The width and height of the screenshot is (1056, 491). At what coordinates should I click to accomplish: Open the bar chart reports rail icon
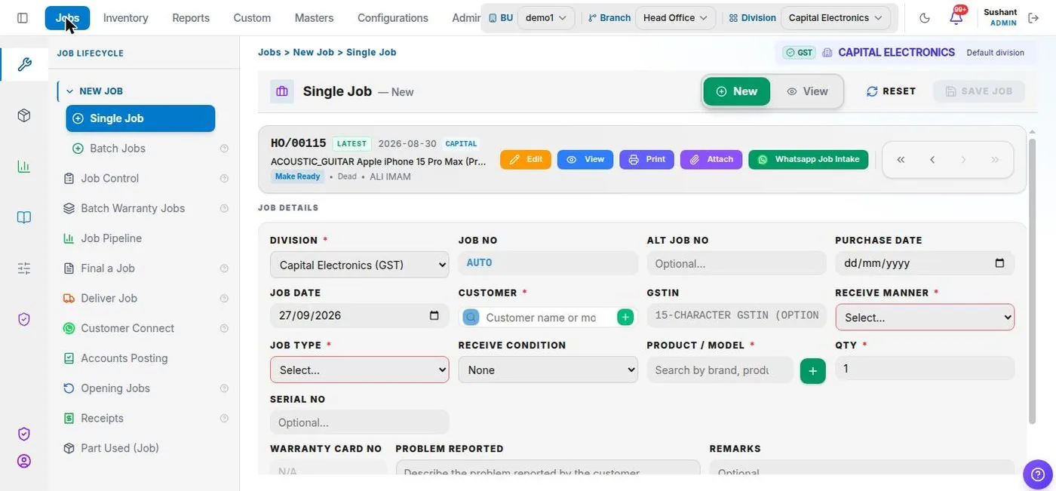(24, 167)
